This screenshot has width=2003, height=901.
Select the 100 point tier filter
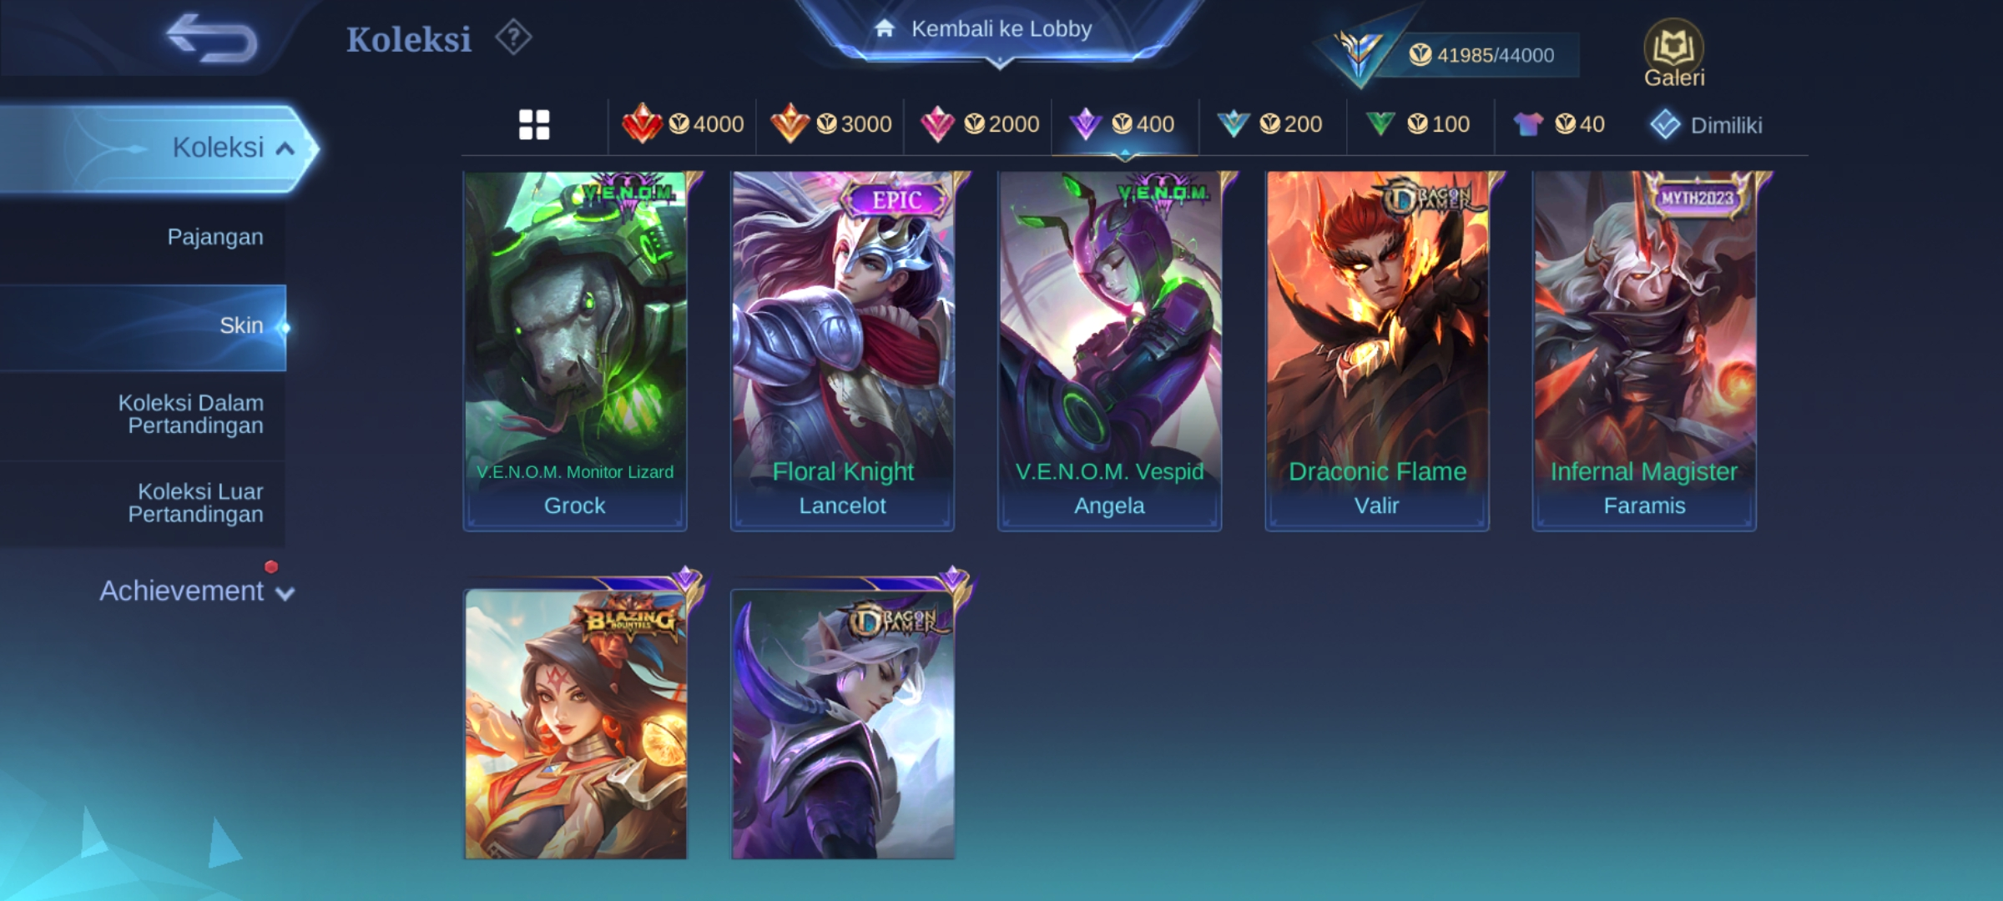1417,124
